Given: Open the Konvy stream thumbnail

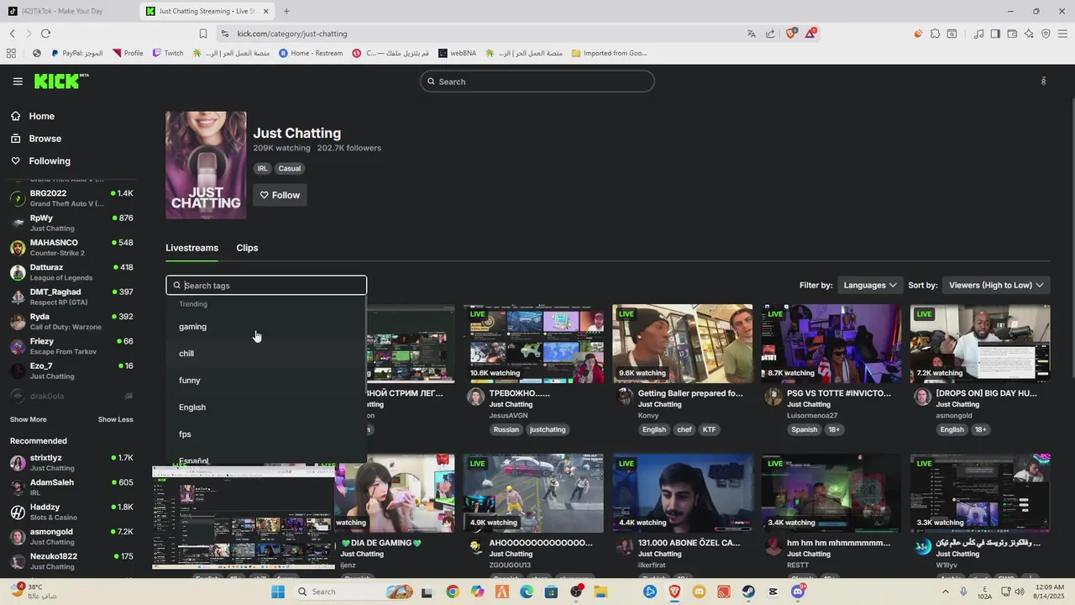Looking at the screenshot, I should coord(682,344).
